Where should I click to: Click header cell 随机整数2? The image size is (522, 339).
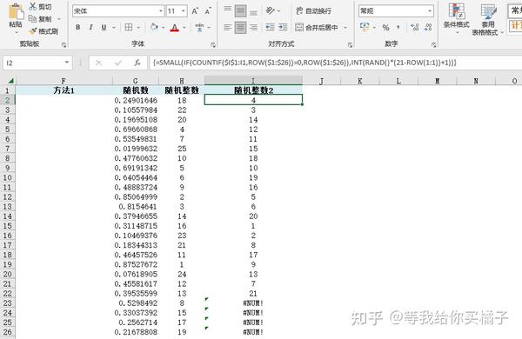(x=253, y=90)
